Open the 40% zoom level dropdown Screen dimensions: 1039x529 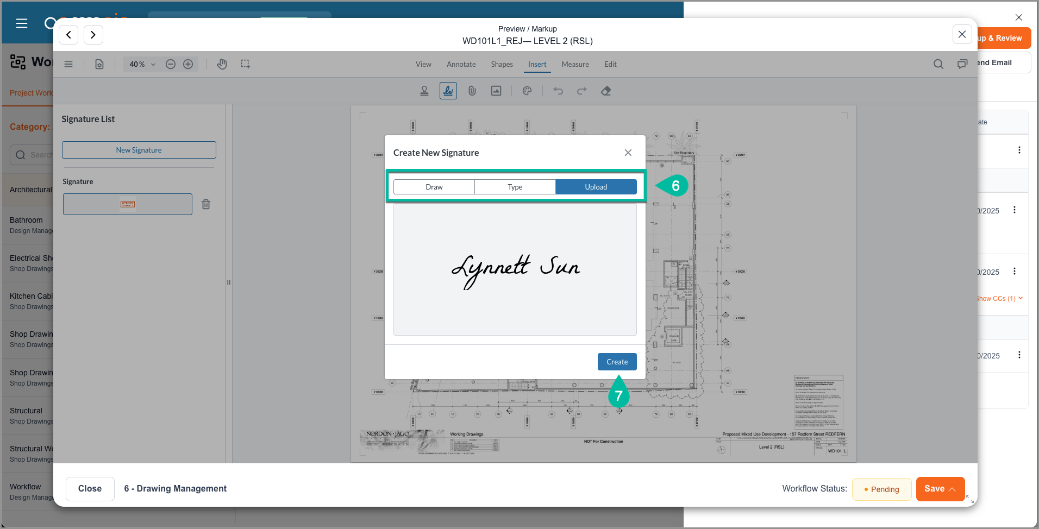click(x=142, y=64)
